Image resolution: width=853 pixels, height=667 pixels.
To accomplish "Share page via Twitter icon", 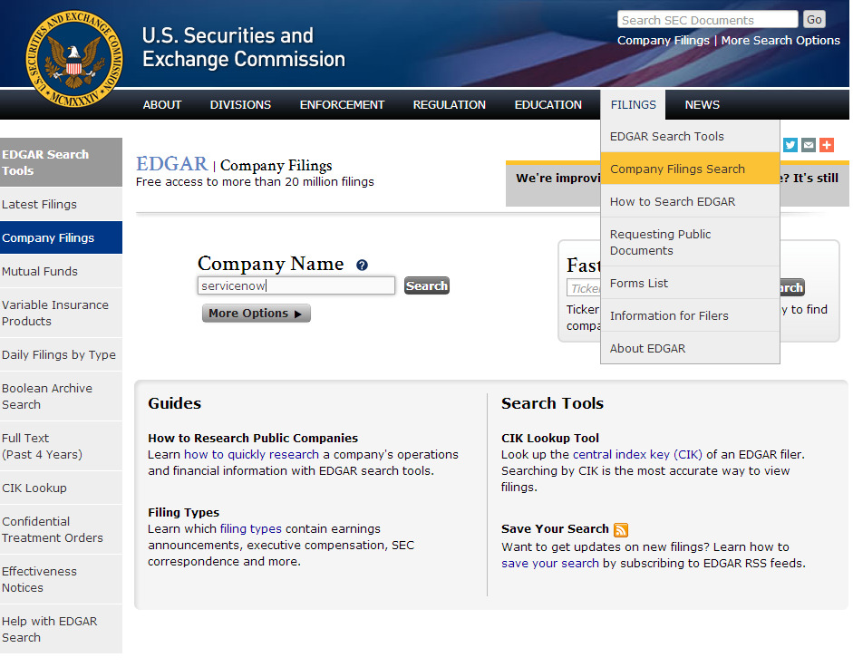I will (x=790, y=145).
